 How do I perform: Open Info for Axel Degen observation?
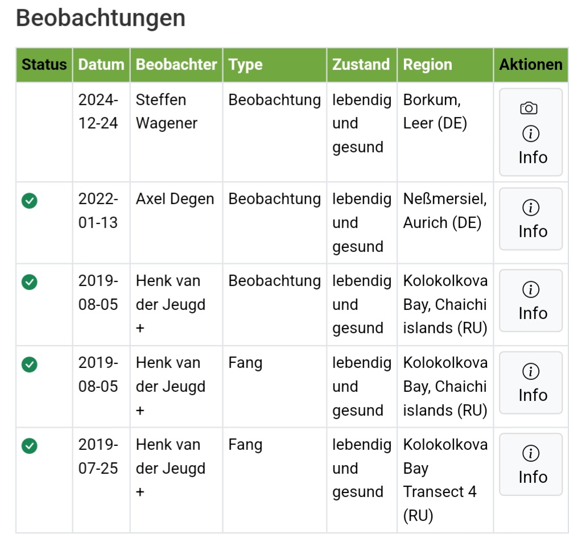tap(531, 220)
